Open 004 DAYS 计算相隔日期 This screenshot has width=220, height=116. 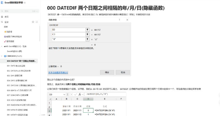click(x=17, y=80)
